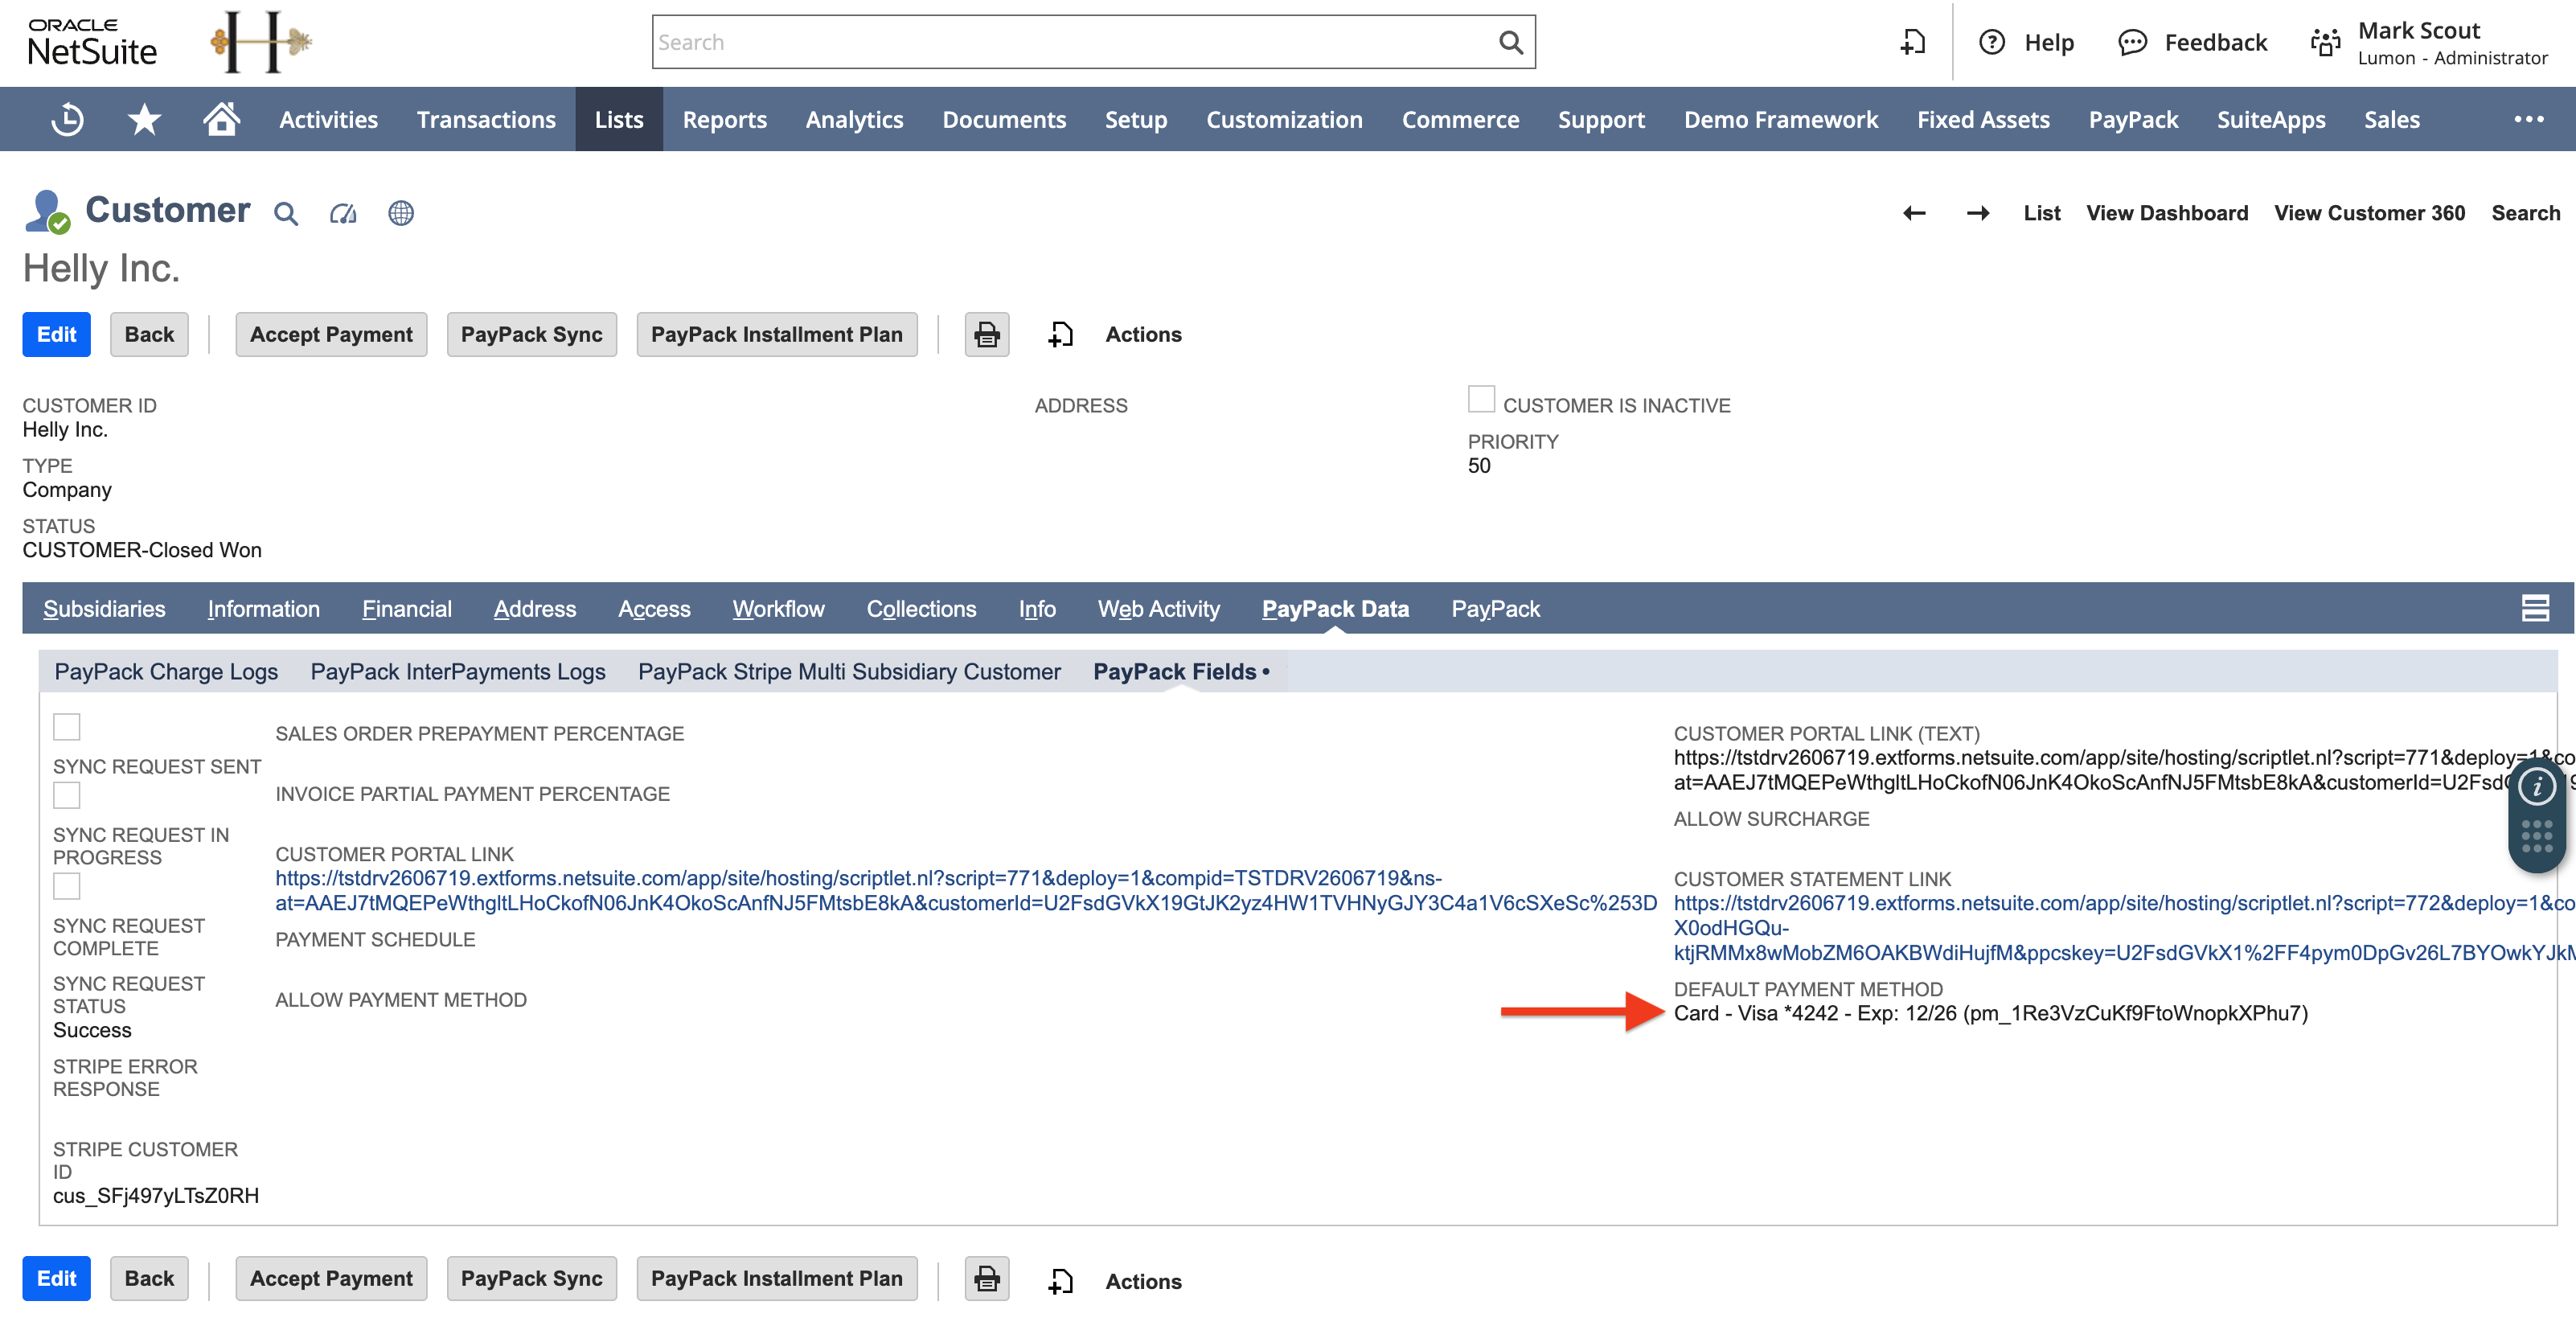
Task: Click the dotted grid handle on assistant widget
Action: tap(2536, 836)
